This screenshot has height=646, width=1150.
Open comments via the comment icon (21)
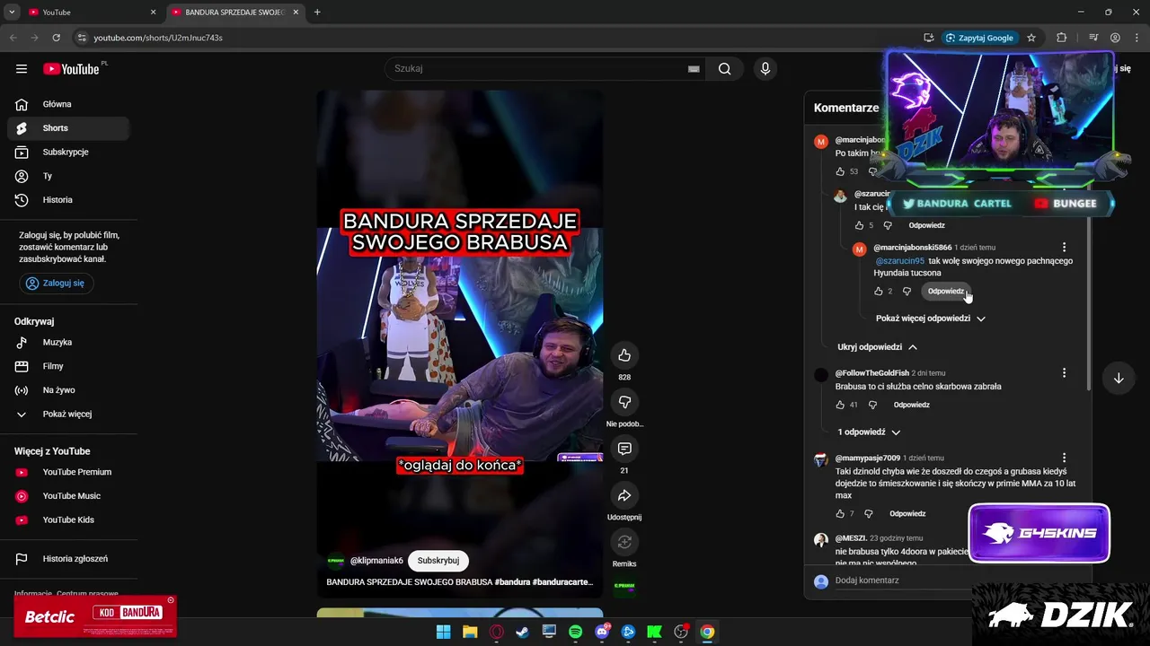click(624, 449)
